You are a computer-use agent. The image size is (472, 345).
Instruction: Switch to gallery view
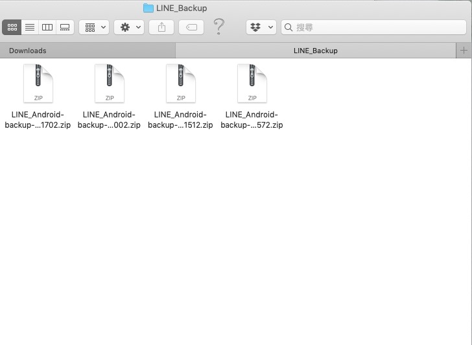tap(65, 27)
